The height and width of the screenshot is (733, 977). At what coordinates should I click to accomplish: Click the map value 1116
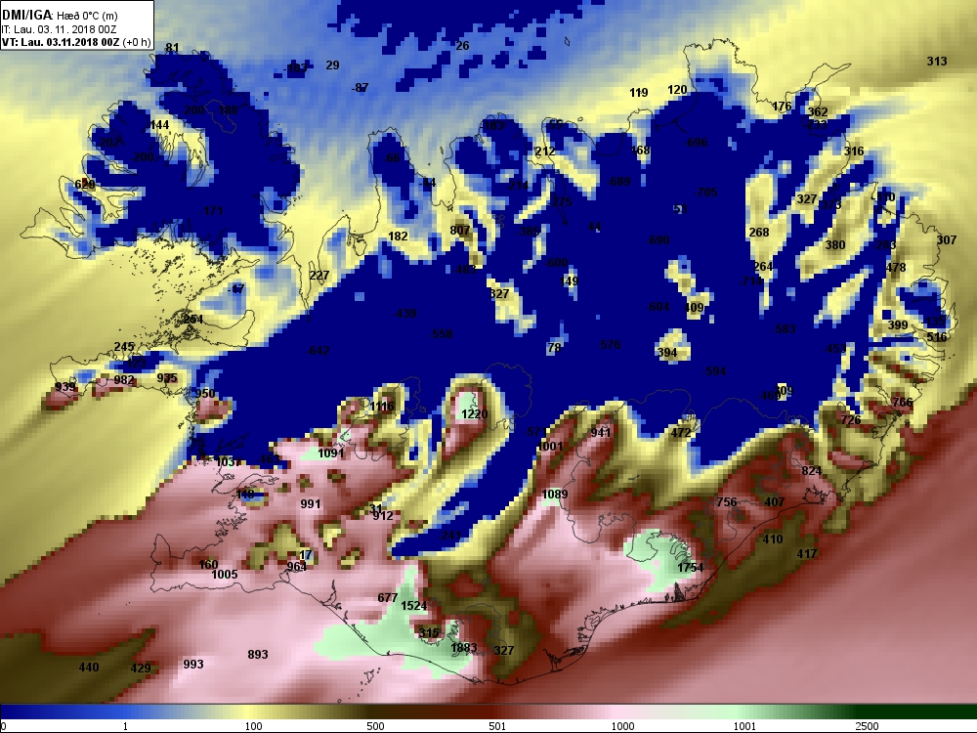[x=382, y=407]
